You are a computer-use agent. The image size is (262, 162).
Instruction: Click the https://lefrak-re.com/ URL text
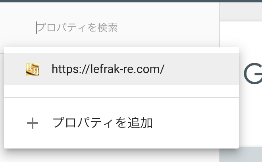[108, 69]
